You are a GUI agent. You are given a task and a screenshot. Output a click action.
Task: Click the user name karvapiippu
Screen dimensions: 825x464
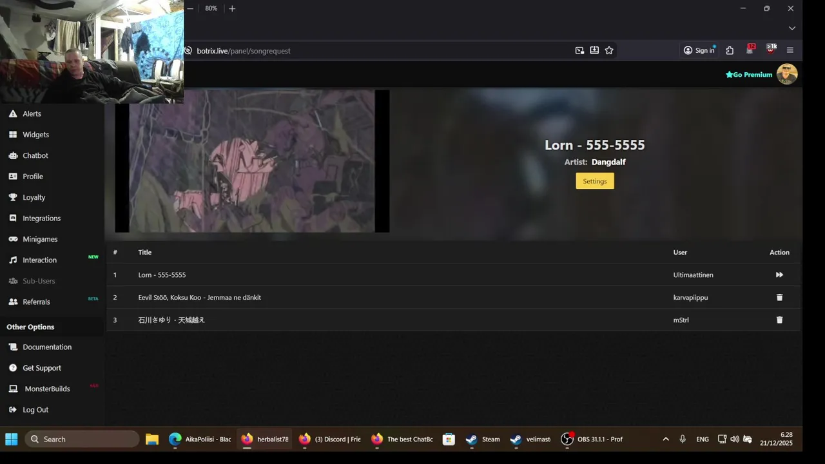tap(690, 298)
